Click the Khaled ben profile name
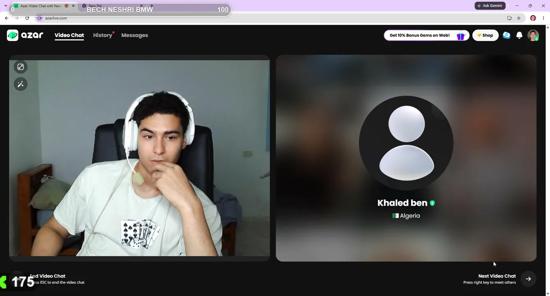This screenshot has height=296, width=550. pyautogui.click(x=403, y=203)
